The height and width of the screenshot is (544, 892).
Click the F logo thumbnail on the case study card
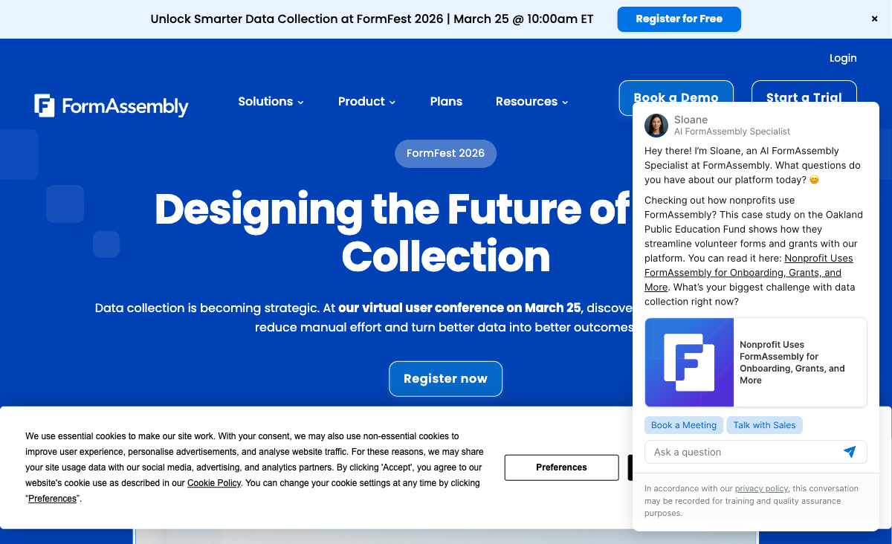[x=688, y=362]
